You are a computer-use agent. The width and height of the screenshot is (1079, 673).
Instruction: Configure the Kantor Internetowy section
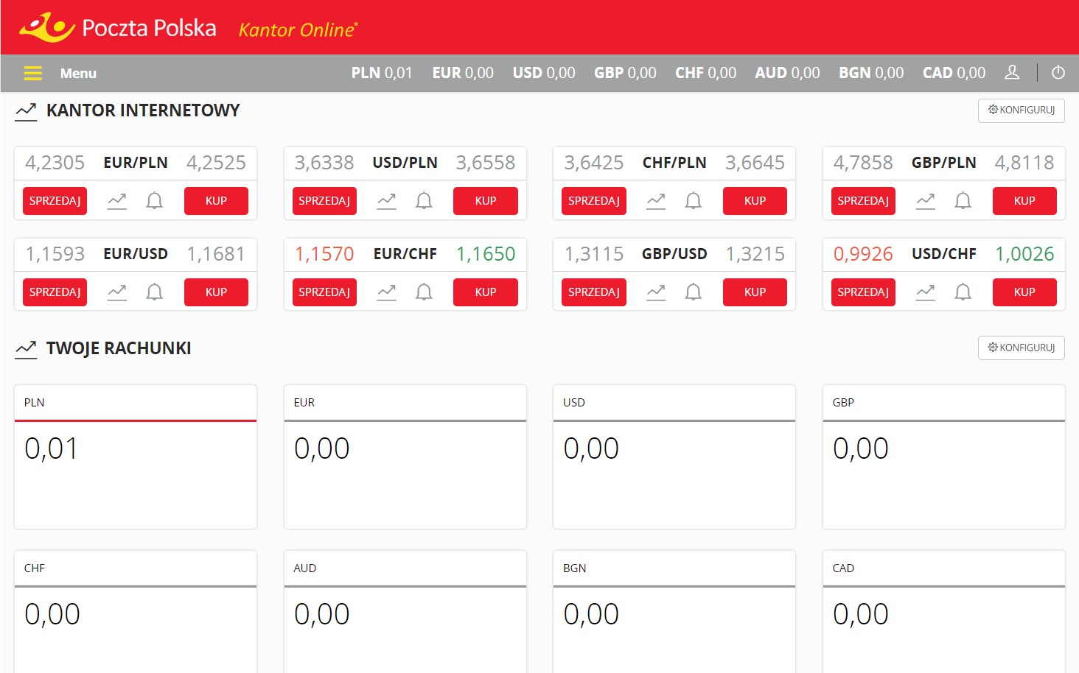click(x=1021, y=110)
